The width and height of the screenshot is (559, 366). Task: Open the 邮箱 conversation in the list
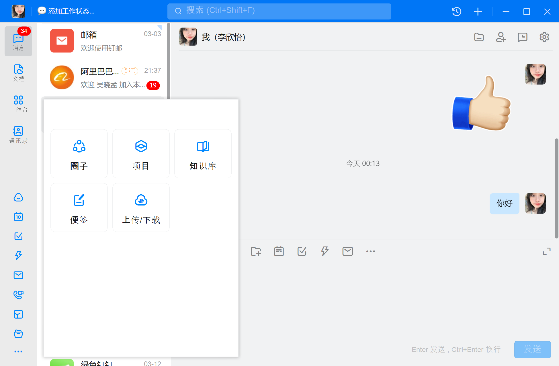tap(103, 41)
